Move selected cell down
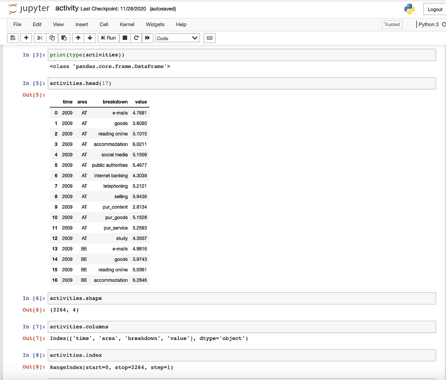 (x=90, y=38)
